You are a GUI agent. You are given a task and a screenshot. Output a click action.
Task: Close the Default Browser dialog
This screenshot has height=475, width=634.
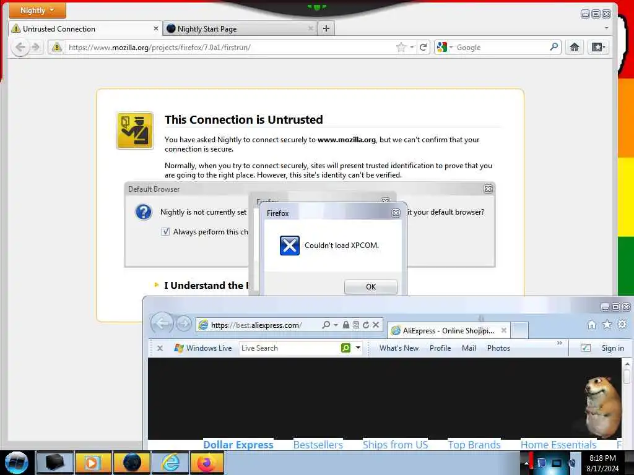click(488, 189)
